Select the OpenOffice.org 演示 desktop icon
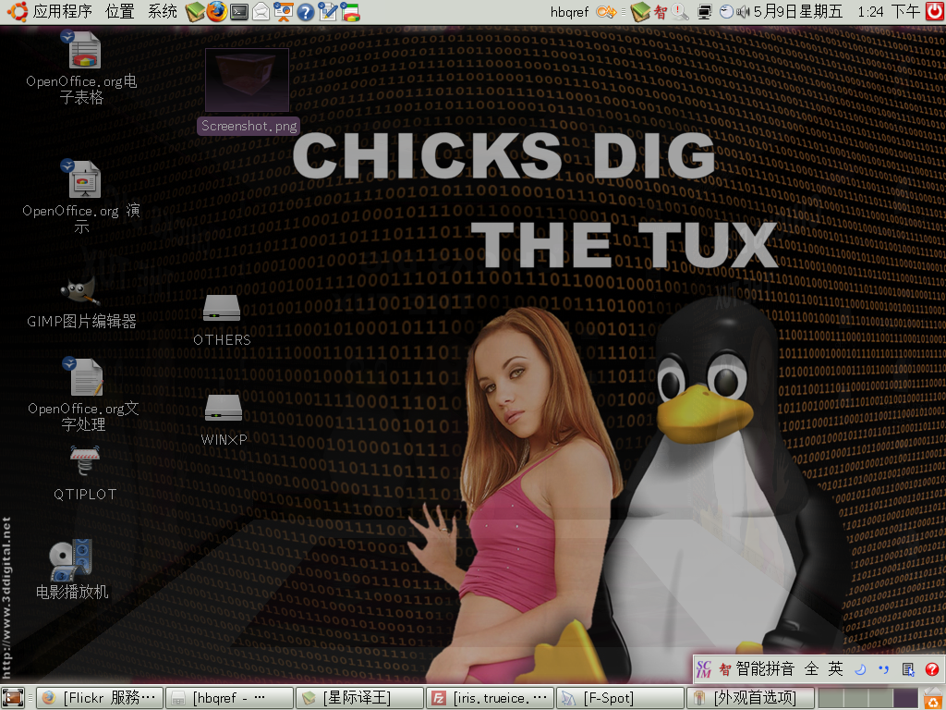 [x=81, y=198]
